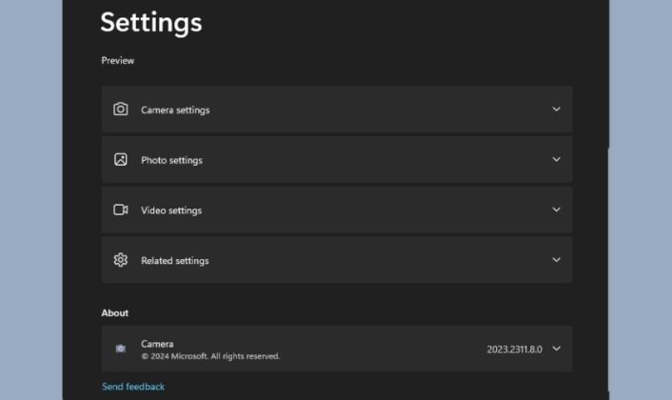Viewport: 672px width, 400px height.
Task: Open the Send feedback link
Action: click(133, 387)
